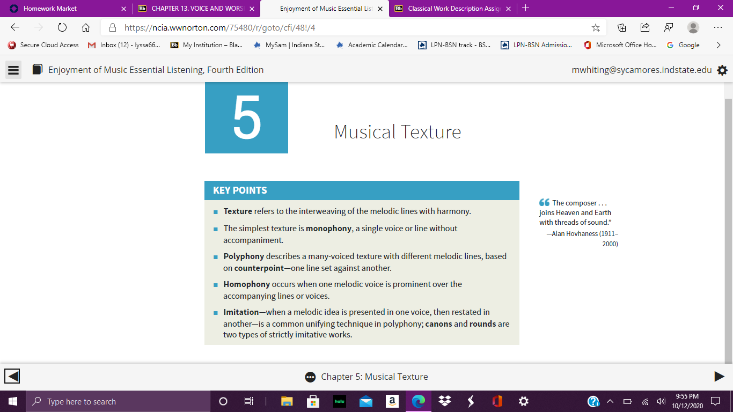Open the taskbar clock and date
The width and height of the screenshot is (733, 412).
pyautogui.click(x=687, y=401)
